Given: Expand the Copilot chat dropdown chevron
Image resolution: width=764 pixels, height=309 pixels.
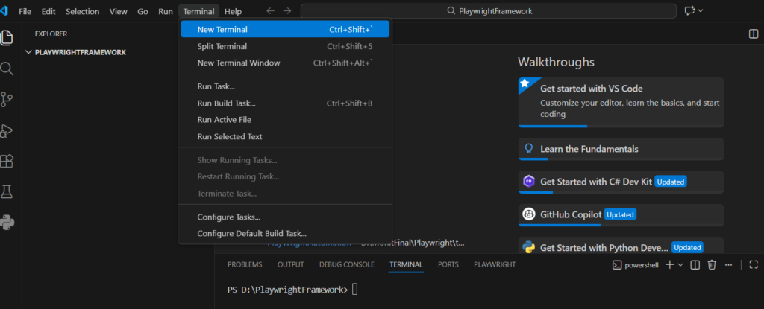Looking at the screenshot, I should 701,11.
